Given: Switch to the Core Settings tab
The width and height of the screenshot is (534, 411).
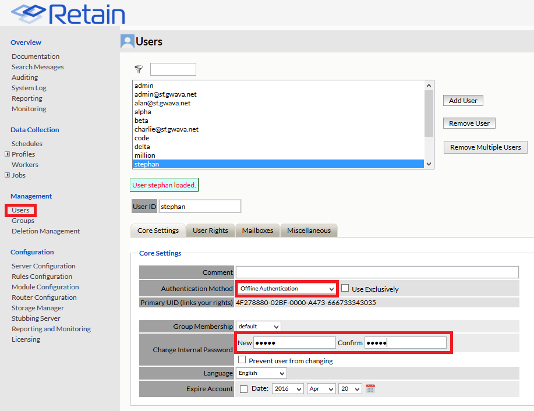Looking at the screenshot, I should click(158, 231).
